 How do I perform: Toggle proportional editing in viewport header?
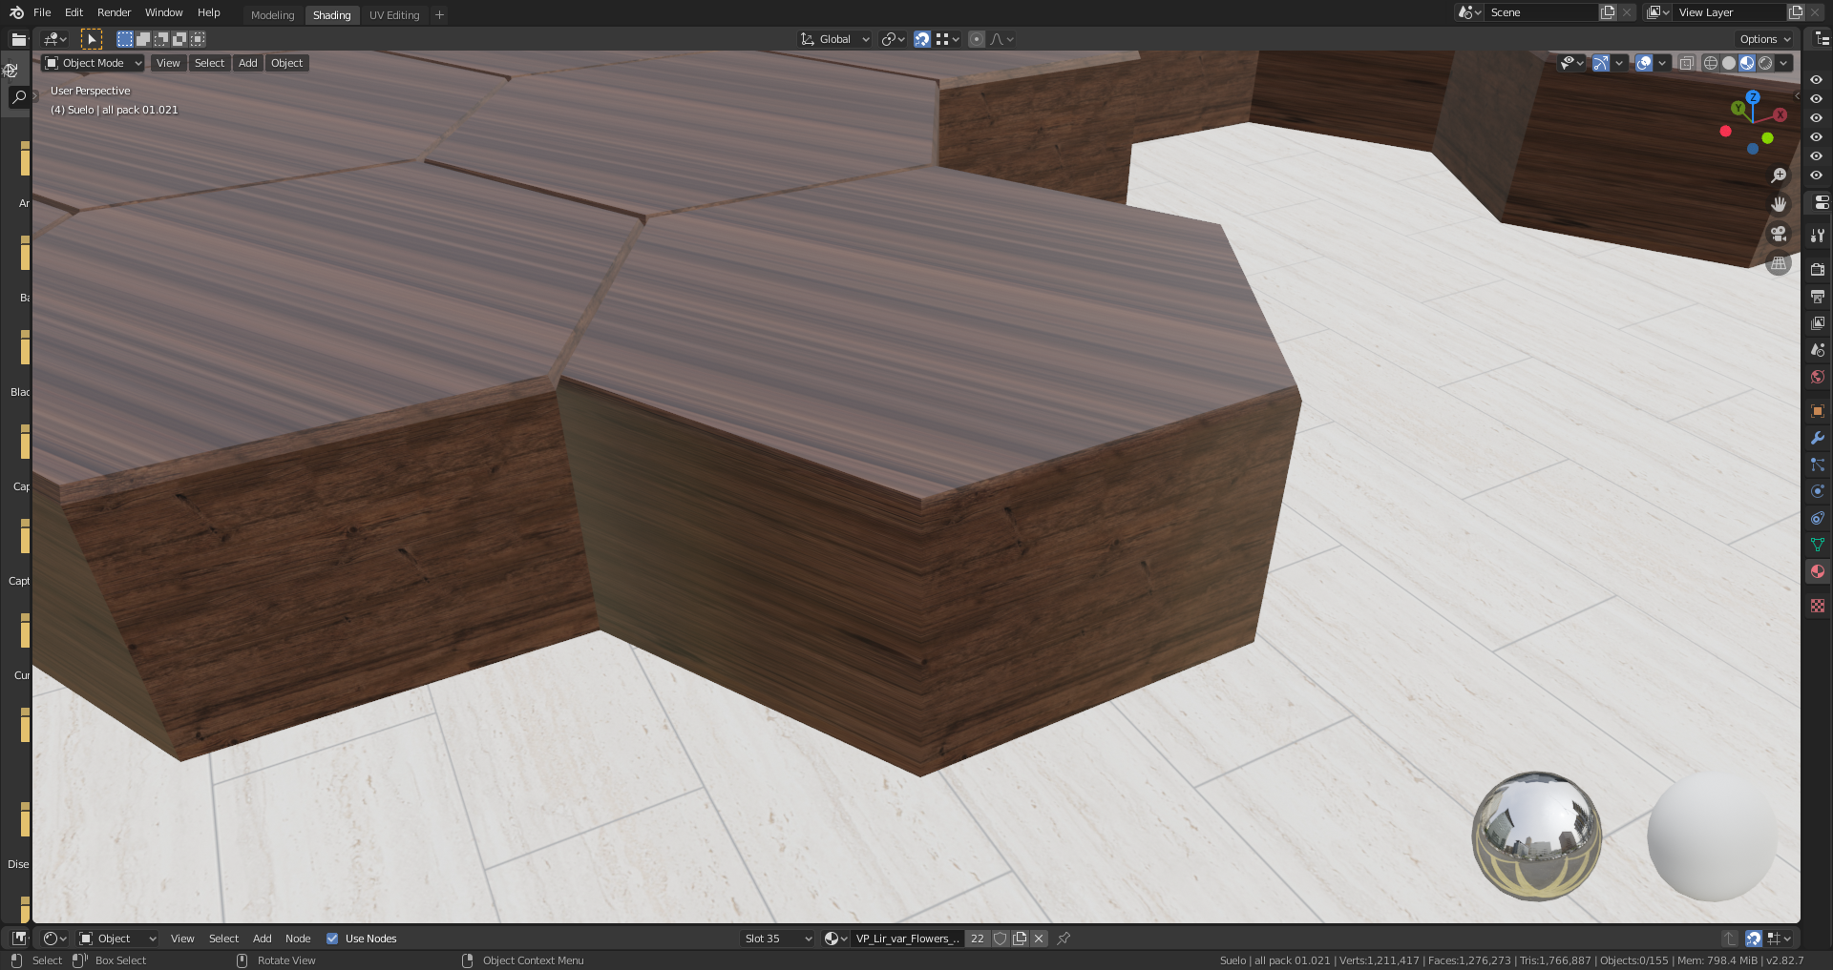coord(976,39)
